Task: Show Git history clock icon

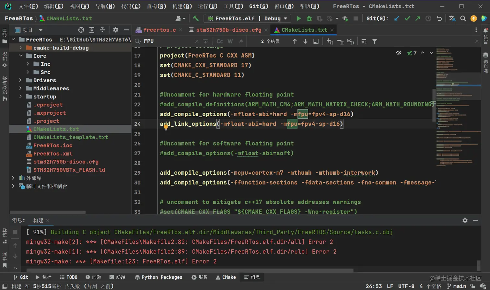Action: tap(428, 18)
